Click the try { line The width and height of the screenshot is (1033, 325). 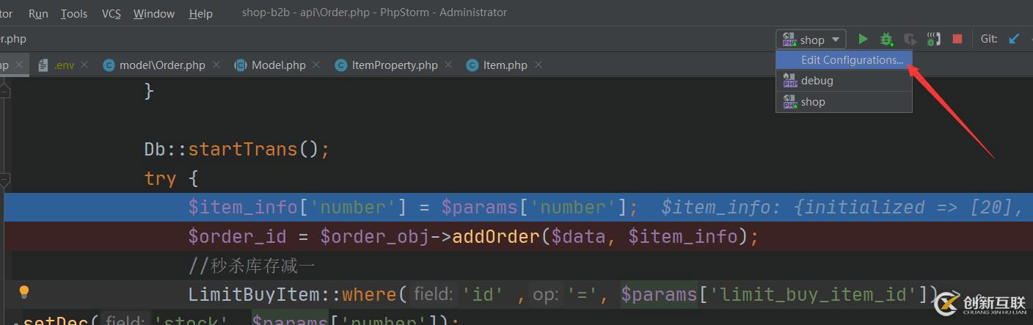click(171, 178)
